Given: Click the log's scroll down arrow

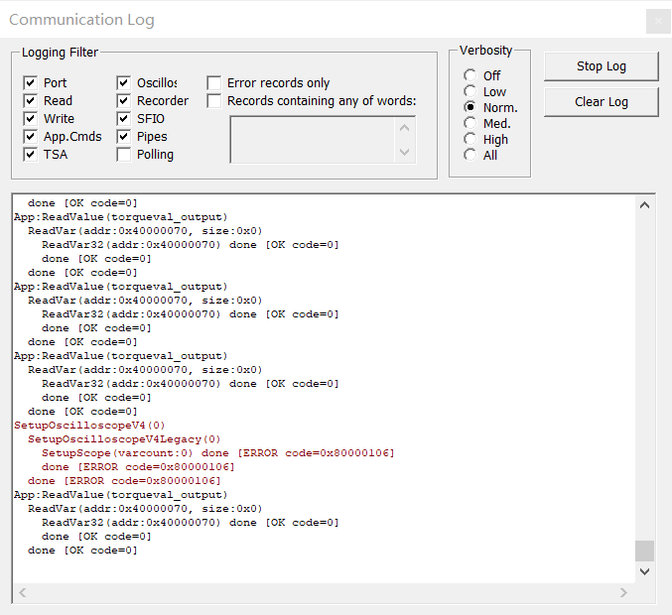Looking at the screenshot, I should (x=645, y=571).
